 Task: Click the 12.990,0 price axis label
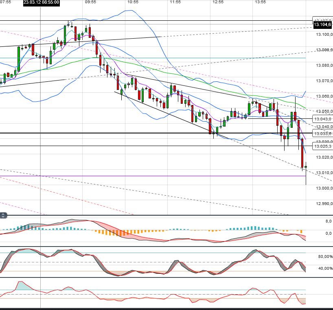[x=324, y=204]
